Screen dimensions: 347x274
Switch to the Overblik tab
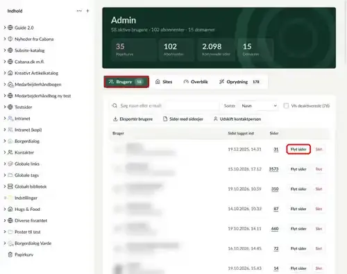196,82
